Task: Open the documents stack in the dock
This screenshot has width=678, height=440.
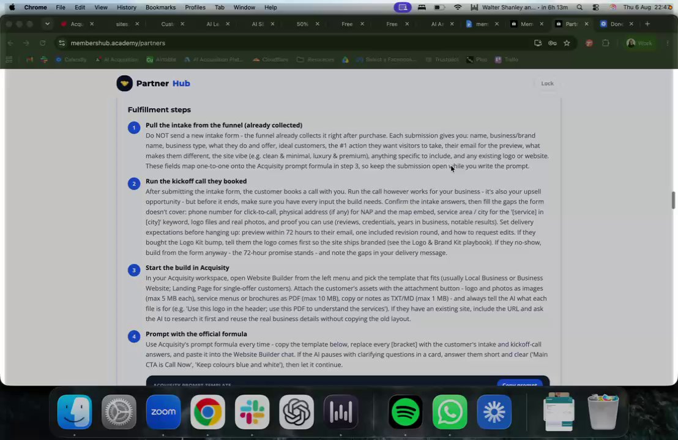Action: click(559, 411)
